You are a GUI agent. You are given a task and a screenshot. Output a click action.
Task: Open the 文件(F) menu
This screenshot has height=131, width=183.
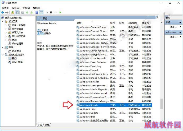6,8
